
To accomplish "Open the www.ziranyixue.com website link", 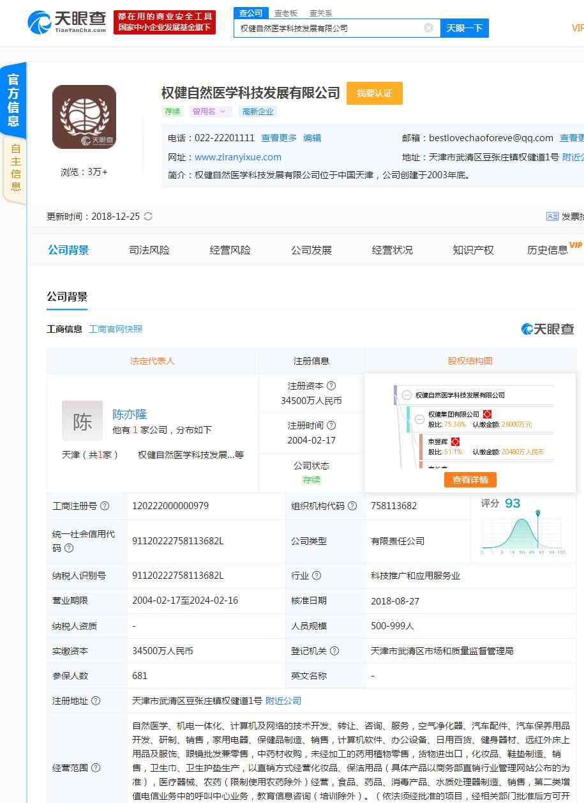I will point(238,157).
